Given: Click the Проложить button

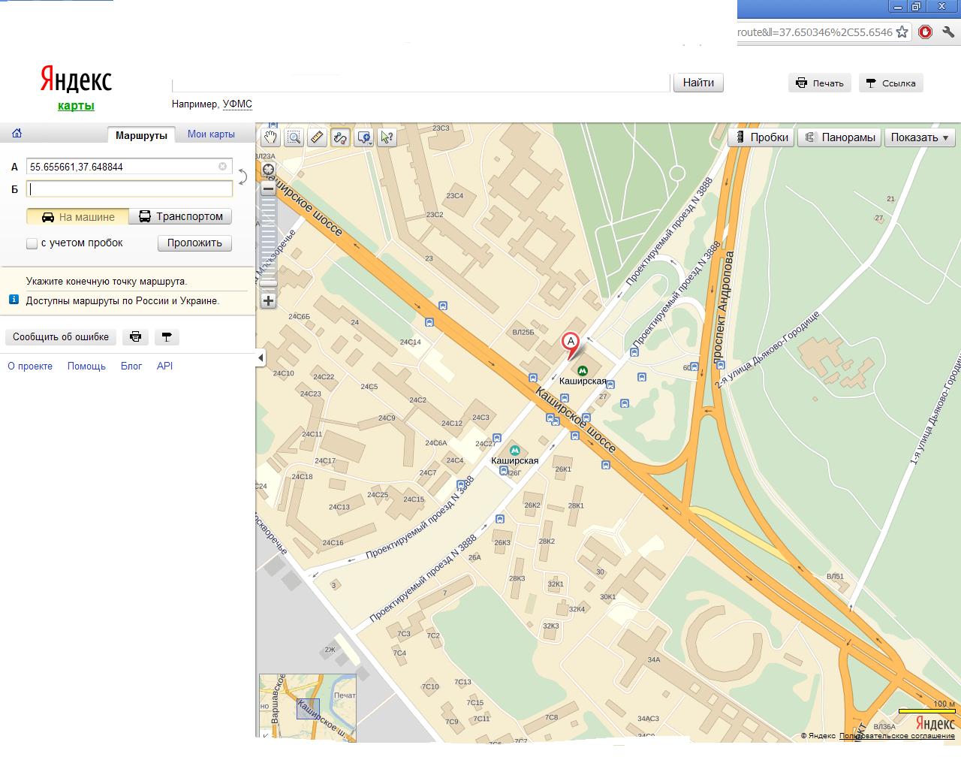Looking at the screenshot, I should pyautogui.click(x=194, y=243).
